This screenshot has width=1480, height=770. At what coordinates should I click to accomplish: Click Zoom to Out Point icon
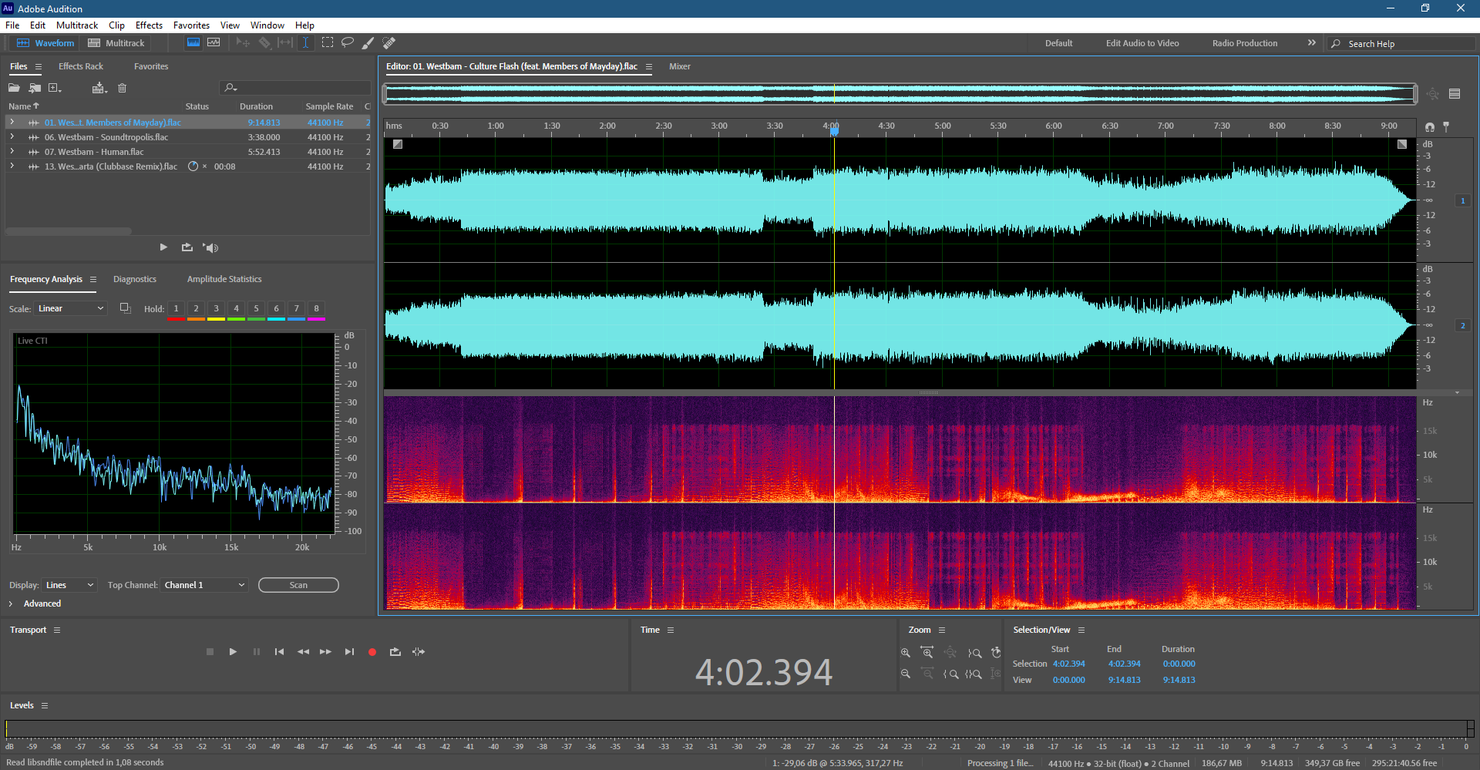[974, 653]
